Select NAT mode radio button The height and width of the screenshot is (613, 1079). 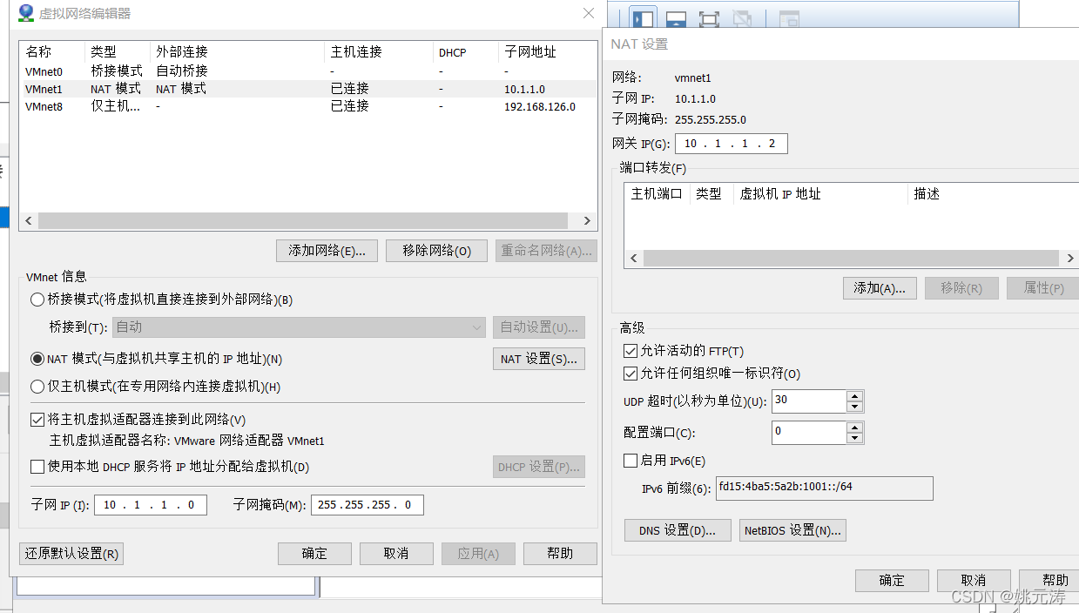[x=37, y=359]
